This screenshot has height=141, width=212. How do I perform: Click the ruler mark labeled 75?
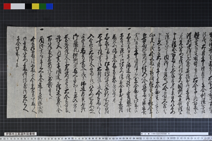tap(21, 139)
